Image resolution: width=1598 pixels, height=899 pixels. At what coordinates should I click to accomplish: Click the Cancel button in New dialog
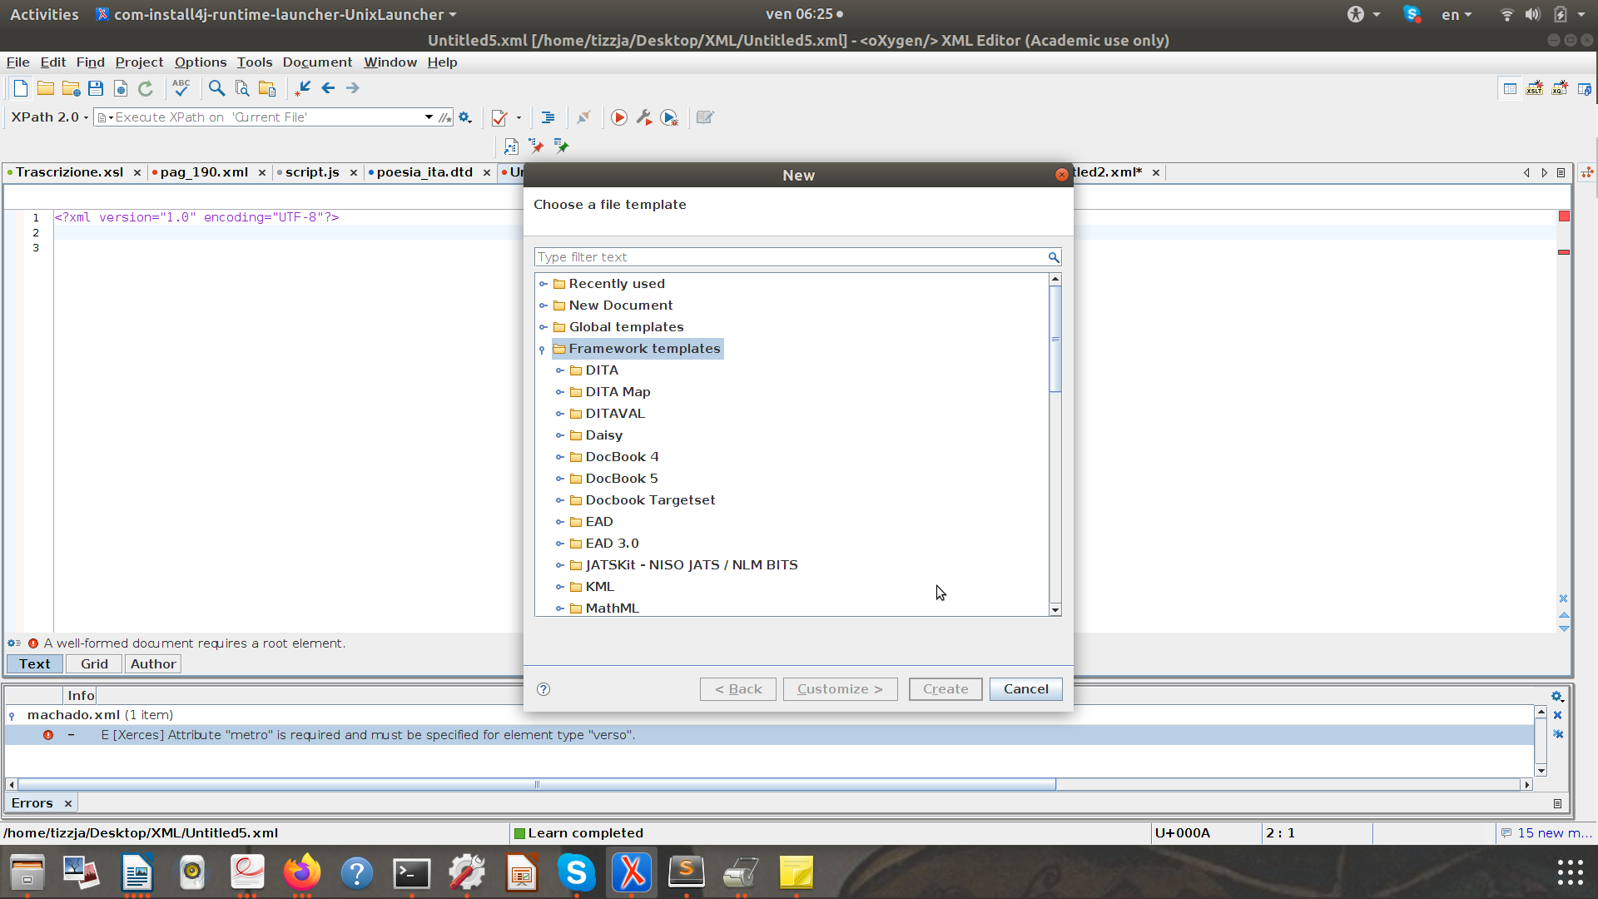point(1025,688)
